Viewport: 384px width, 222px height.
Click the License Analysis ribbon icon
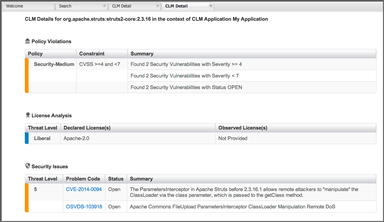click(x=28, y=115)
